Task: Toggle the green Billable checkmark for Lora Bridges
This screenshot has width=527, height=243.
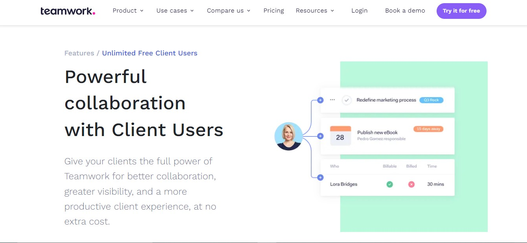Action: pos(389,184)
